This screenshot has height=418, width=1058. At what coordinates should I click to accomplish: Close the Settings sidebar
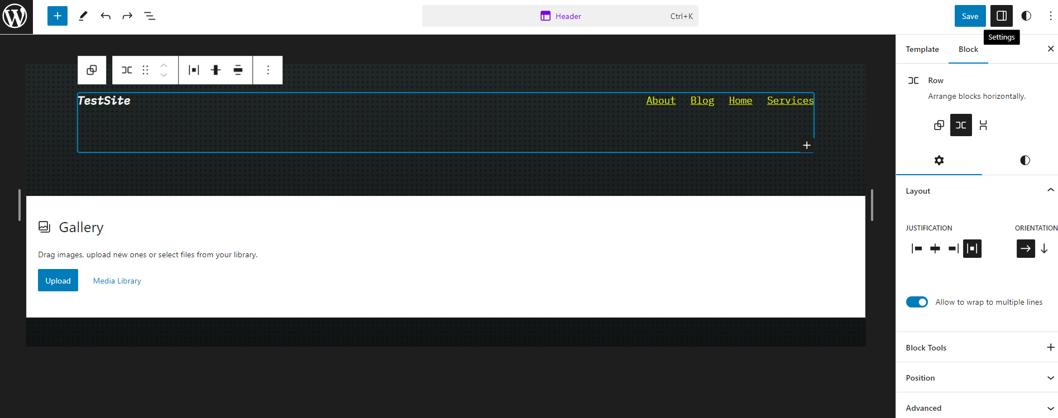point(1051,49)
